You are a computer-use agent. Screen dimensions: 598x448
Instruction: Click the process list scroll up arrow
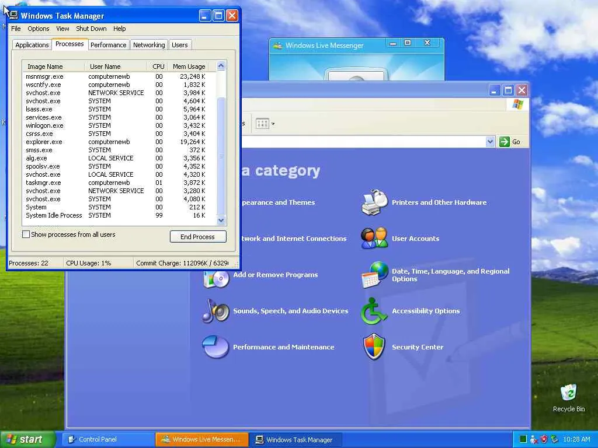221,65
